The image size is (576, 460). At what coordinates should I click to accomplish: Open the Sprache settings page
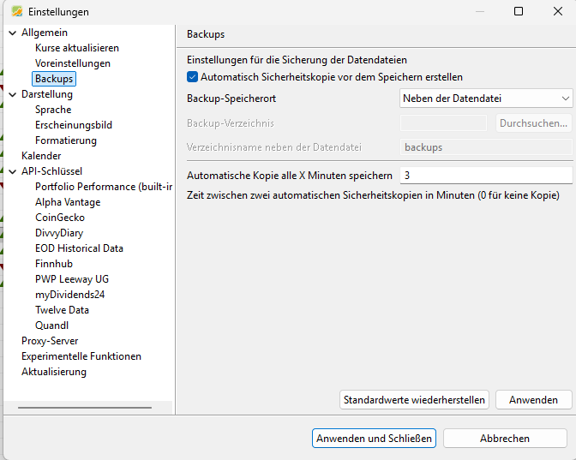pos(53,110)
